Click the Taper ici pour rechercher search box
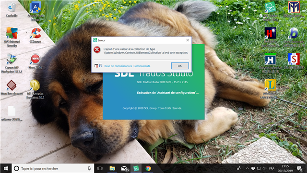The height and width of the screenshot is (173, 307). (53, 168)
